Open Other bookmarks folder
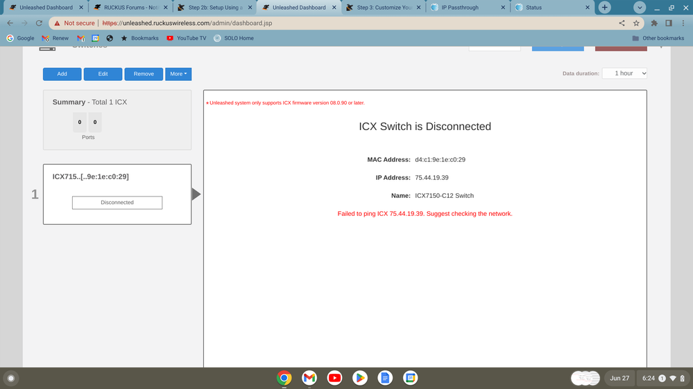Image resolution: width=693 pixels, height=389 pixels. [658, 38]
